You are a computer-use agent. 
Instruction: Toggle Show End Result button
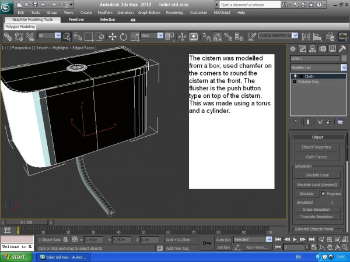[x=308, y=122]
